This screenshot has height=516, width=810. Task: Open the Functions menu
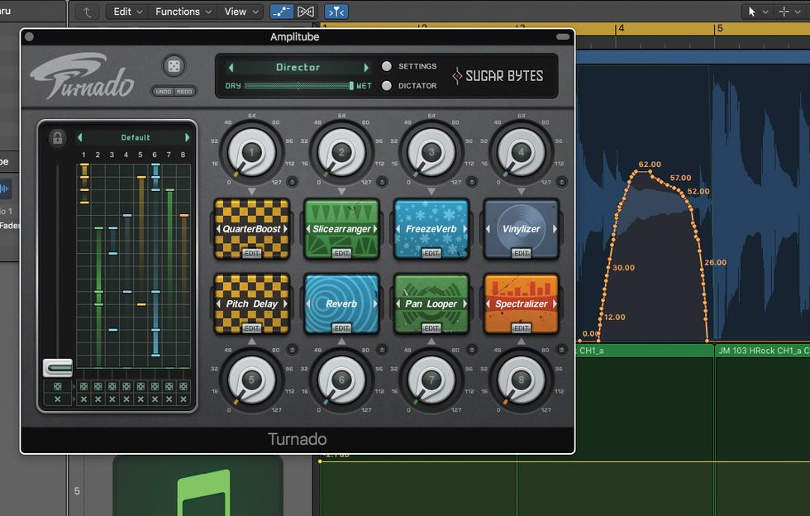click(183, 12)
